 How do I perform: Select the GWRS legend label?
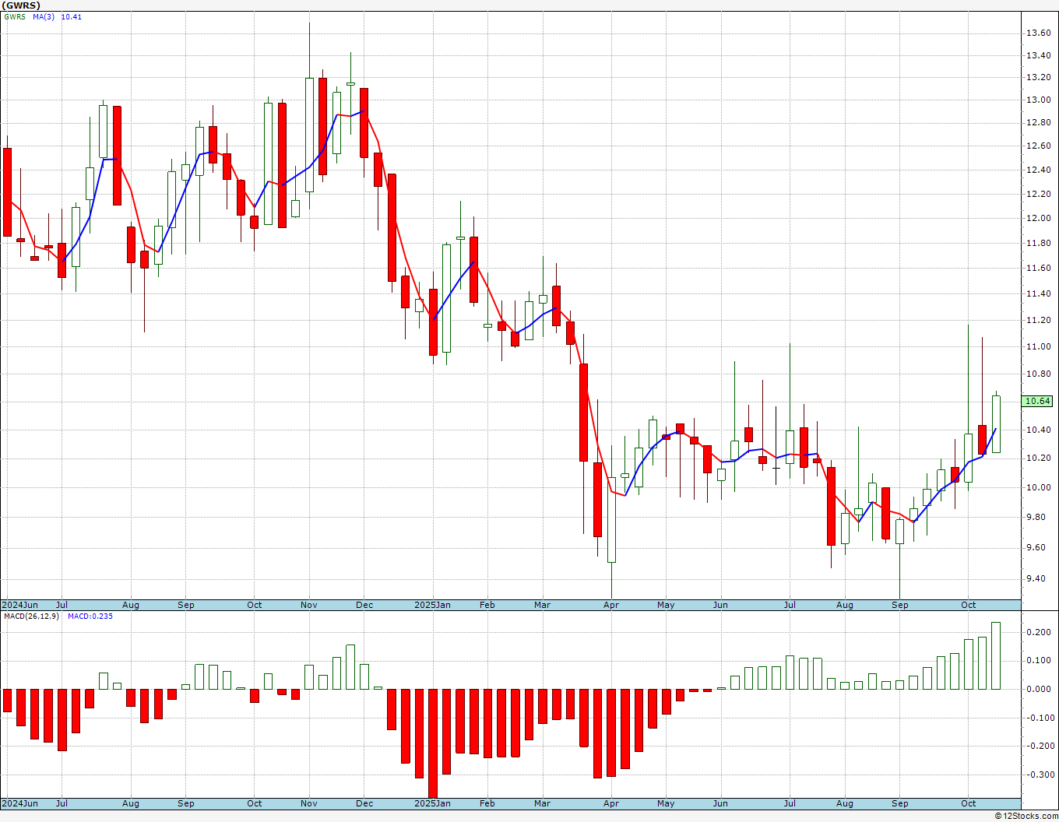coord(14,17)
